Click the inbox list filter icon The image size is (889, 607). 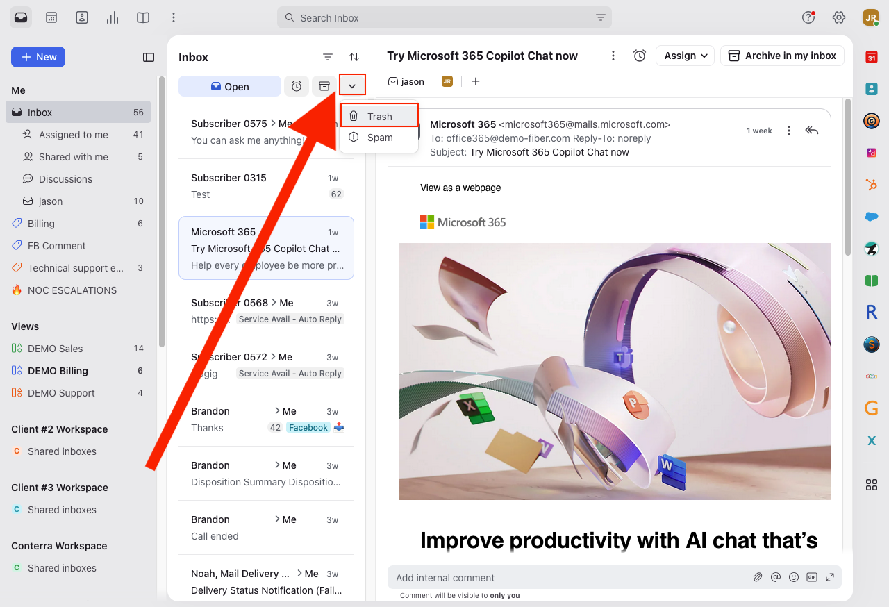[x=328, y=57]
